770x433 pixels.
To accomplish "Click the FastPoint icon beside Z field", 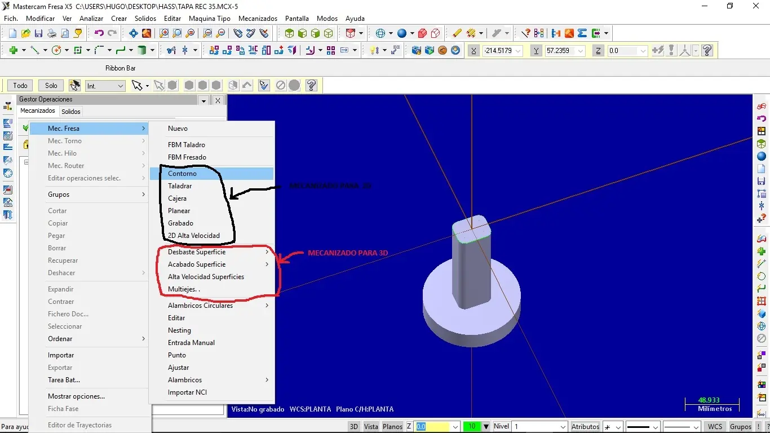I will coord(657,50).
